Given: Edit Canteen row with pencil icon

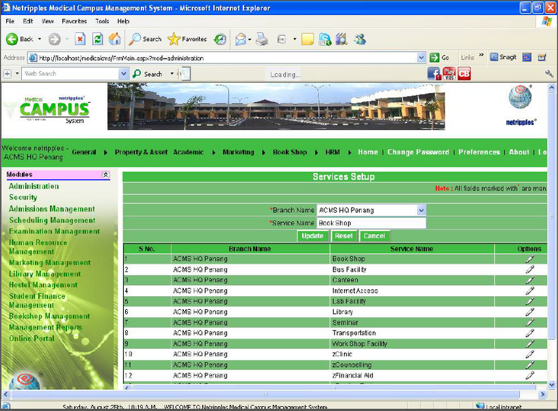Looking at the screenshot, I should pyautogui.click(x=529, y=280).
